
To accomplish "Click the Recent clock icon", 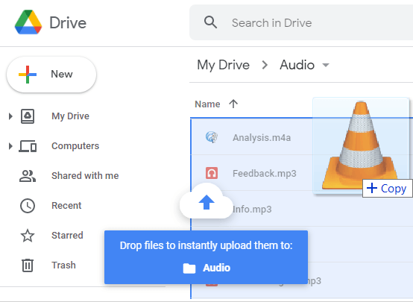I will click(x=28, y=206).
